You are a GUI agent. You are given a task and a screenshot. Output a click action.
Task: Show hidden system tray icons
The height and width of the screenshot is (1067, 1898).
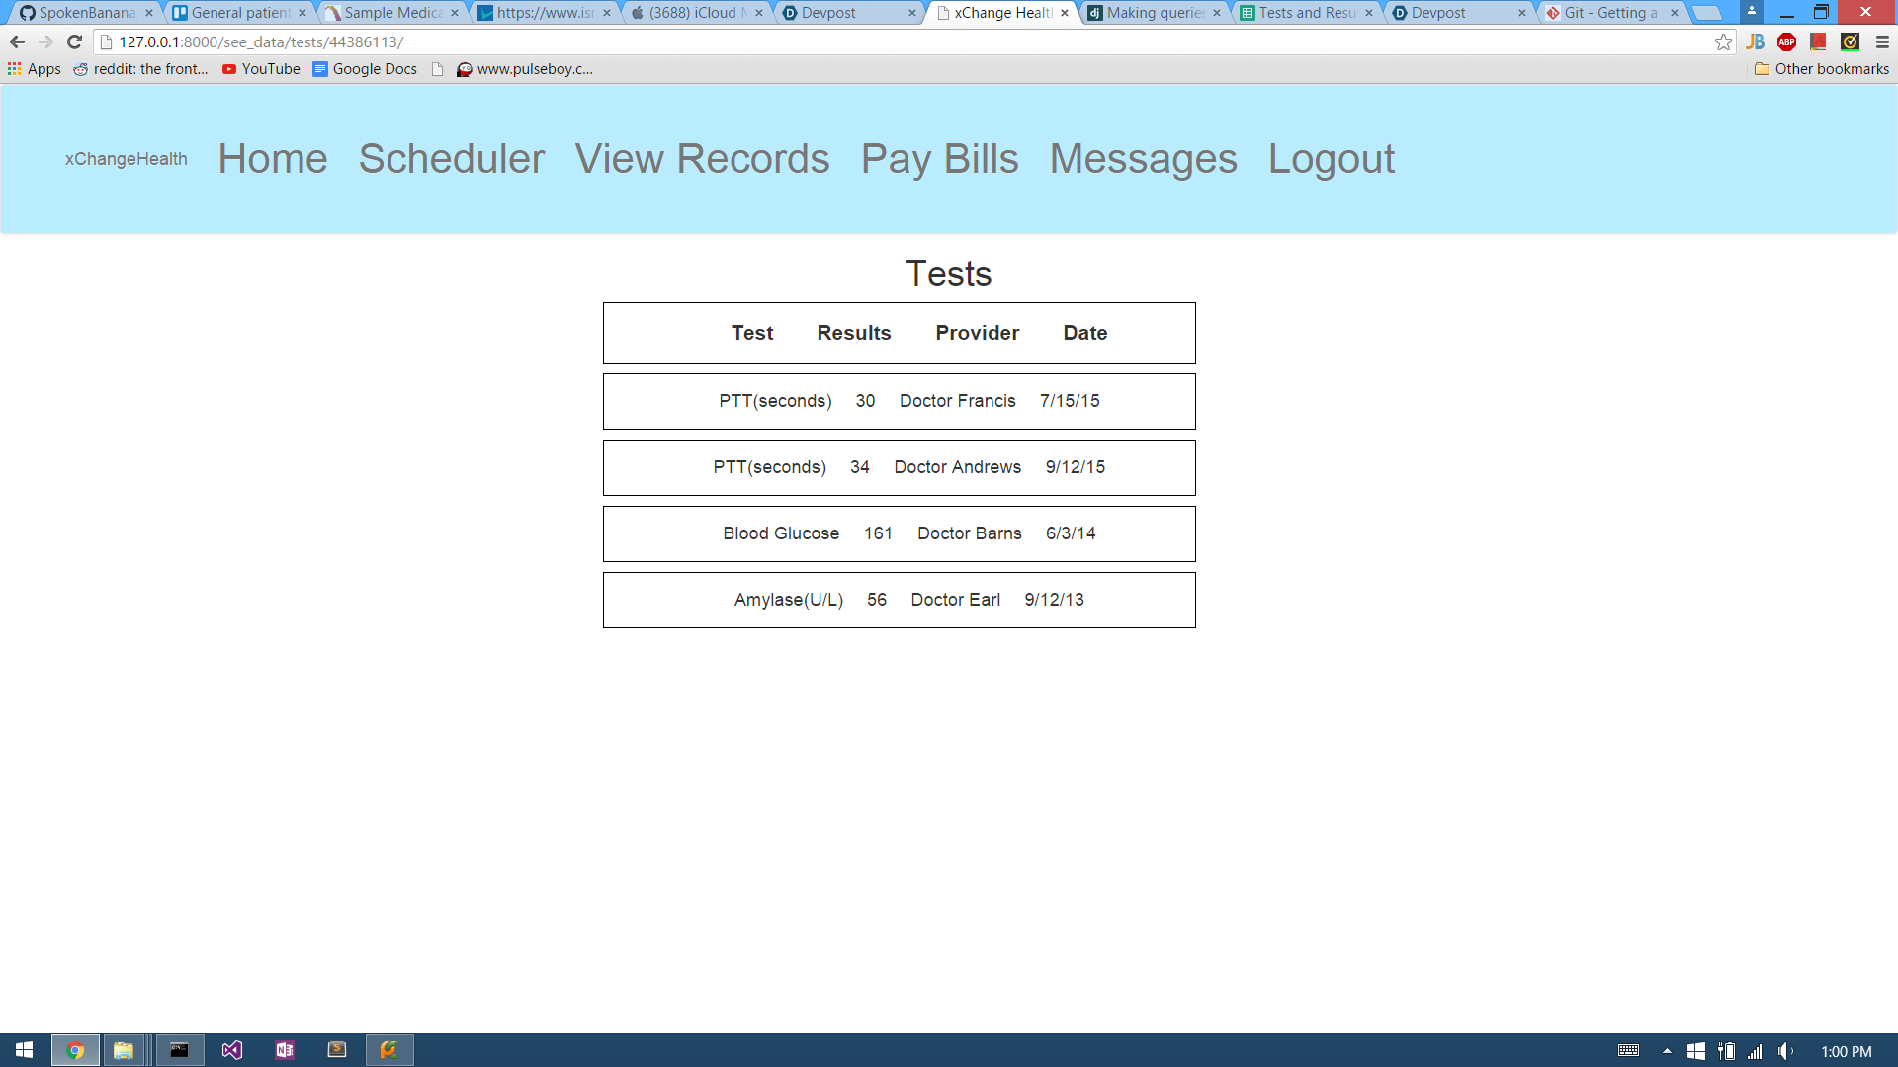click(x=1667, y=1051)
